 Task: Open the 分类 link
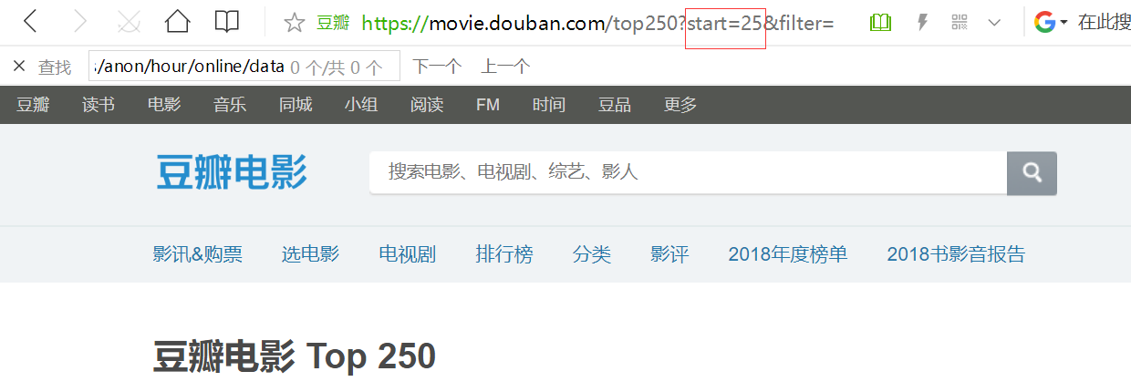[592, 254]
